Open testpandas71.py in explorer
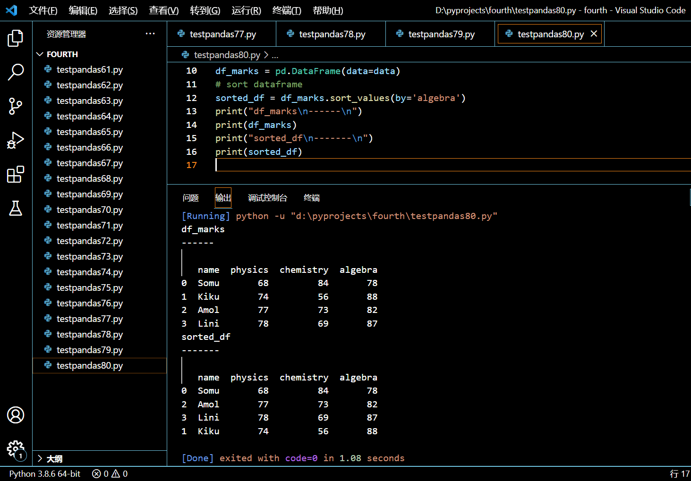The image size is (691, 481). click(99, 226)
